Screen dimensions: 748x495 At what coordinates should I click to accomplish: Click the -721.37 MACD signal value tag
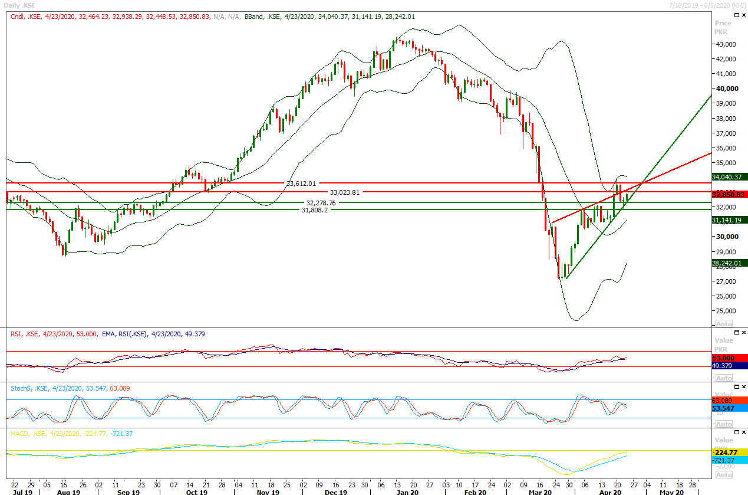[730, 460]
